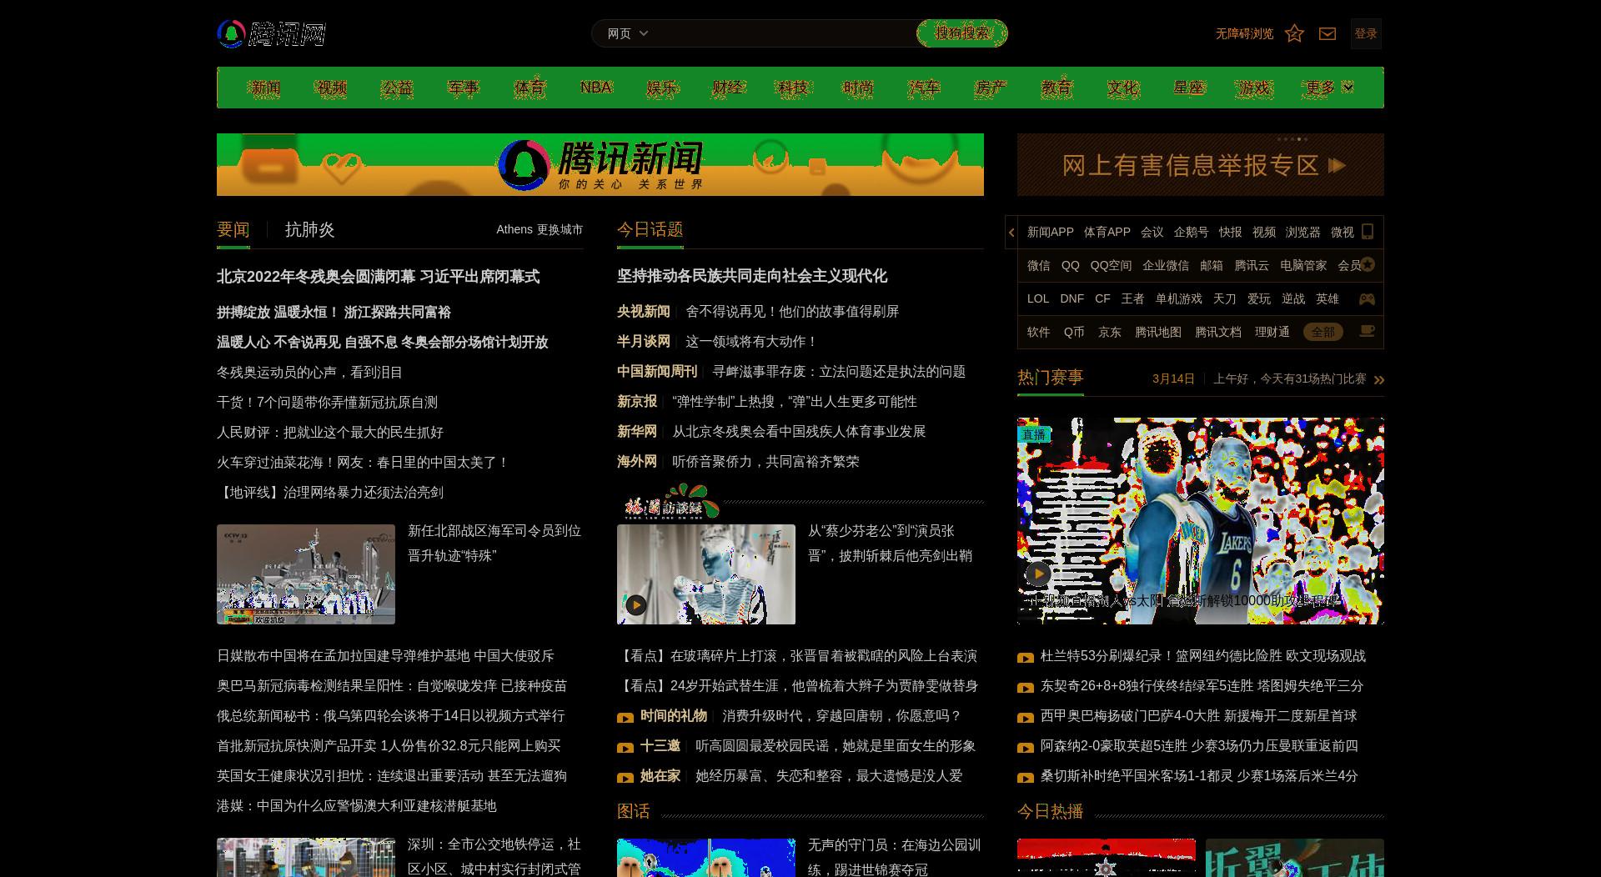
Task: Click video icon beside 西甲奥巴梅扬 headline
Action: (x=1026, y=718)
